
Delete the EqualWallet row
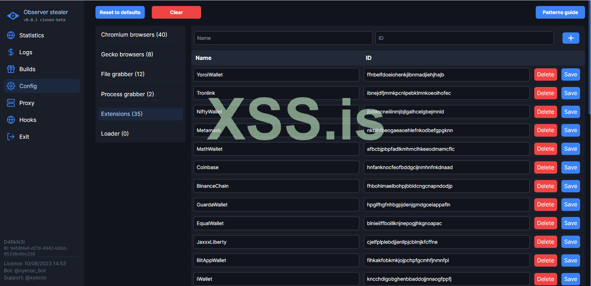pyautogui.click(x=546, y=223)
